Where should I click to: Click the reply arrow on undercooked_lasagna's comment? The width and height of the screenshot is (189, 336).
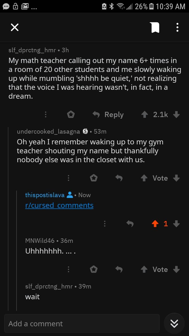pos(119,178)
